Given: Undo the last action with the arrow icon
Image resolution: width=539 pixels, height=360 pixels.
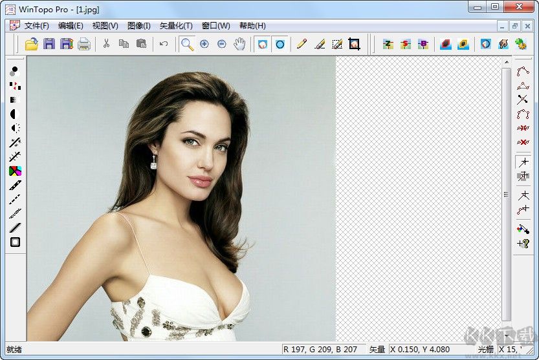Looking at the screenshot, I should [164, 43].
